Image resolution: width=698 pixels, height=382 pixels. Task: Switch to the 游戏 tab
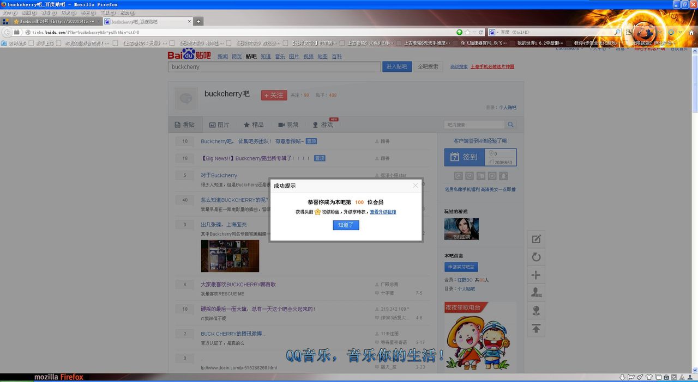click(323, 125)
